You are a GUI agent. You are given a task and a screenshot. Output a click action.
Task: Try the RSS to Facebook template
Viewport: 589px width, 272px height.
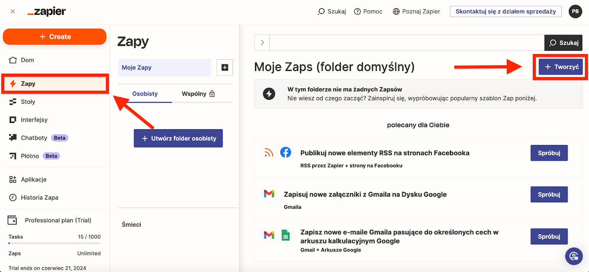tap(549, 153)
